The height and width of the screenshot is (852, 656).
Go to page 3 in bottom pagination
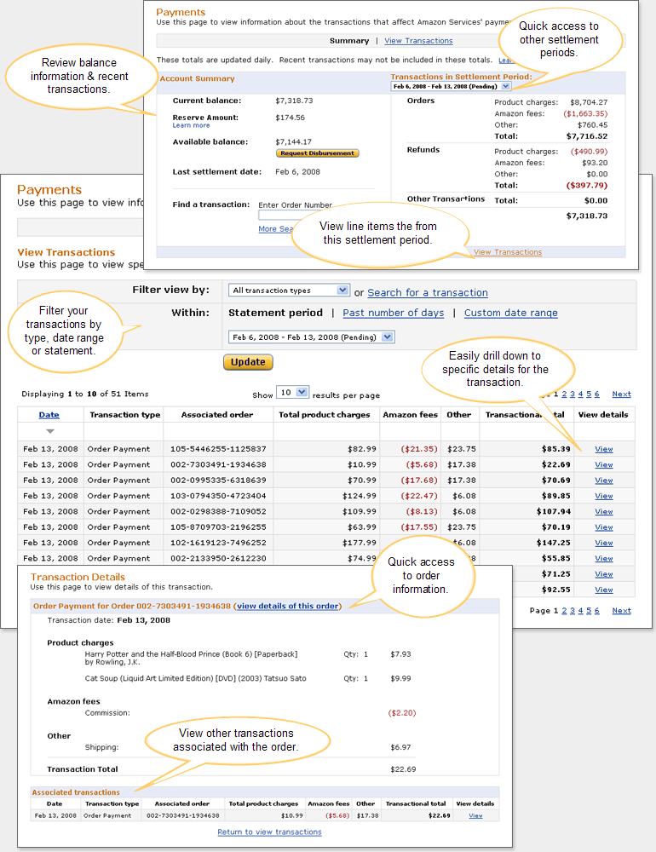coord(573,611)
